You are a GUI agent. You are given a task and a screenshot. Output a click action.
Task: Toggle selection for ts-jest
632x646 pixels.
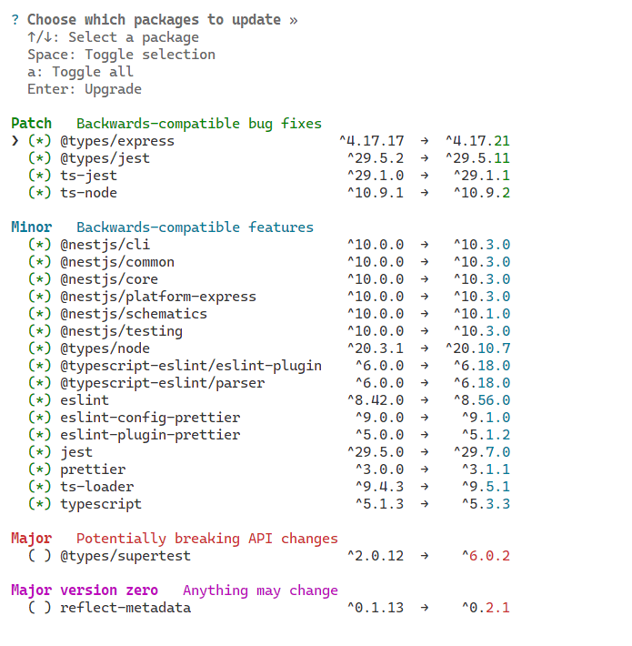[x=39, y=176]
